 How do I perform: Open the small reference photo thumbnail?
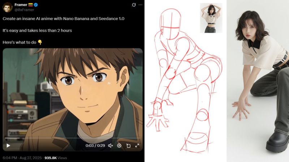pyautogui.click(x=211, y=18)
